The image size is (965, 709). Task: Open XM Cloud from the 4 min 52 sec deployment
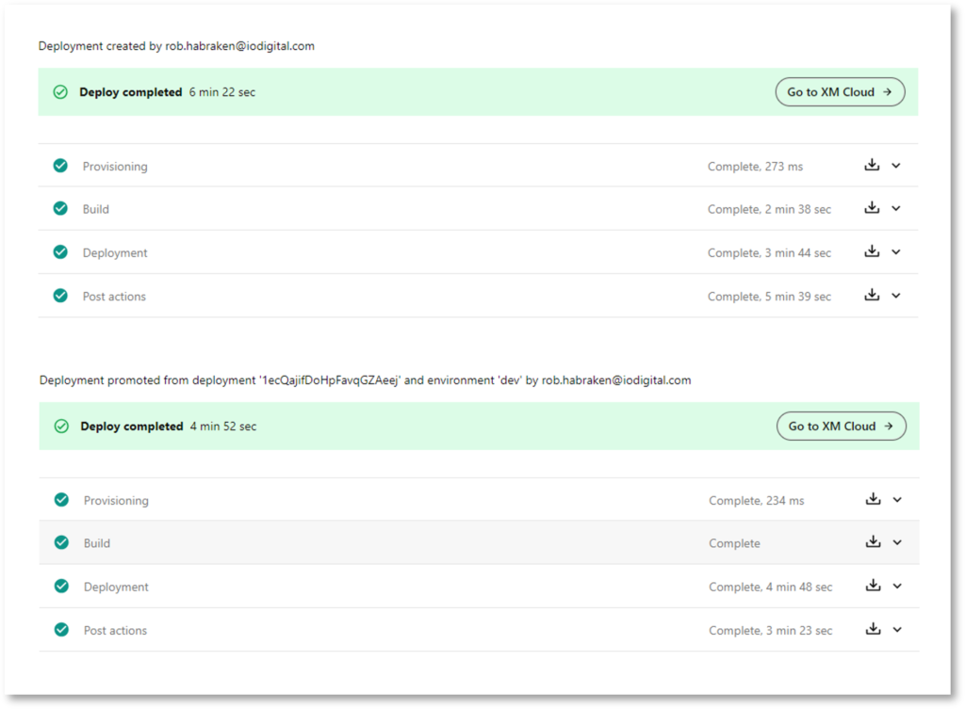click(841, 427)
